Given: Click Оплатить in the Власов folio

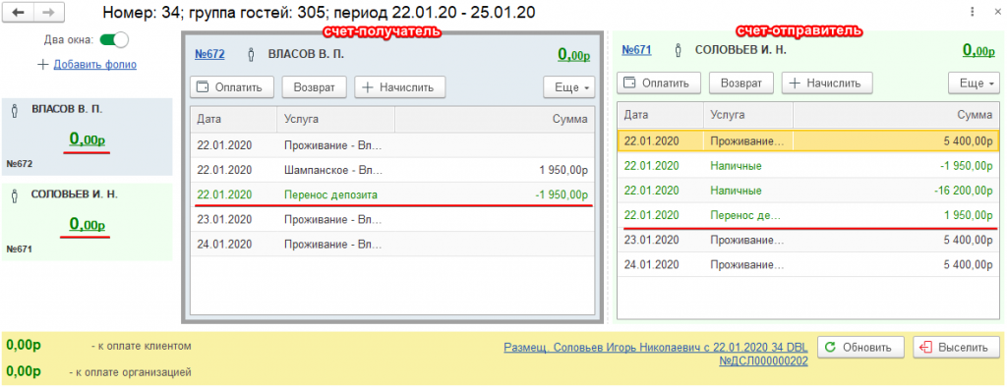Looking at the screenshot, I should coord(232,87).
